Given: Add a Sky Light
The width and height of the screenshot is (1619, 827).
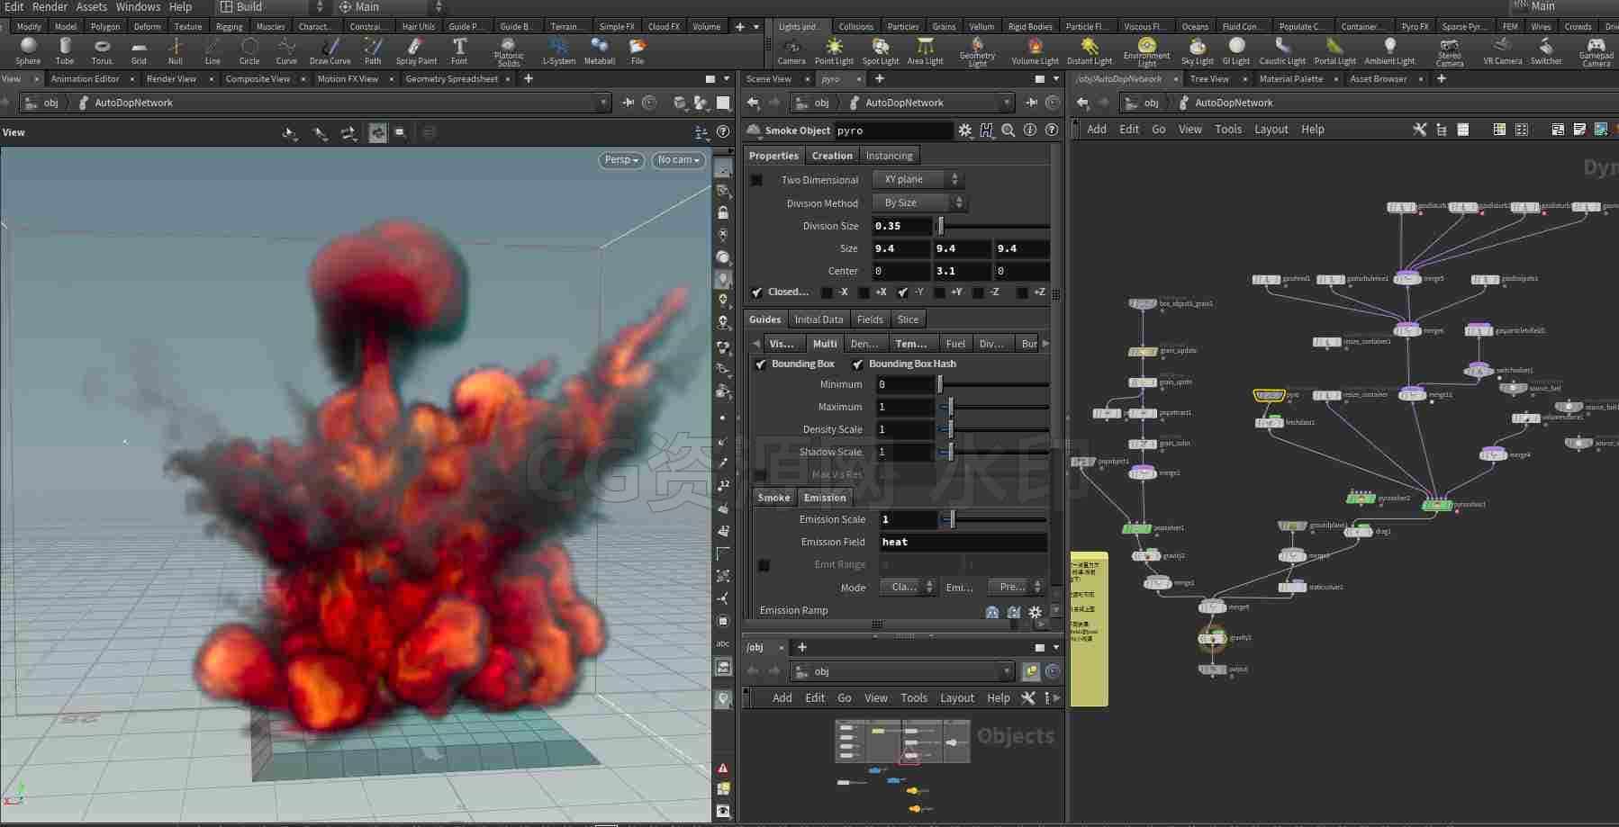Looking at the screenshot, I should [x=1198, y=50].
